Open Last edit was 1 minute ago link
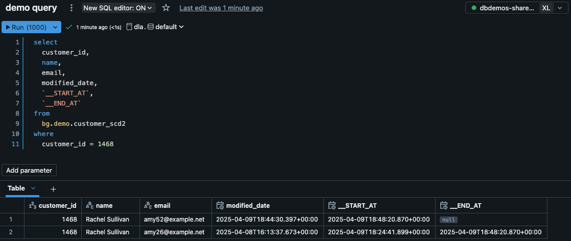 [221, 7]
